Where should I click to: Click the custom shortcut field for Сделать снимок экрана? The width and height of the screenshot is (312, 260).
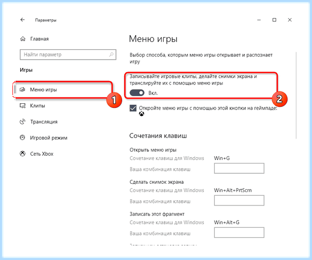239,200
